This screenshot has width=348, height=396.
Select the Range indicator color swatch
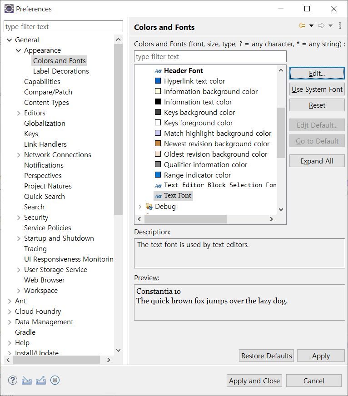158,175
